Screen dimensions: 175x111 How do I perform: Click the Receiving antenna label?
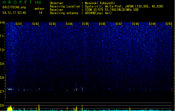coord(64,13)
